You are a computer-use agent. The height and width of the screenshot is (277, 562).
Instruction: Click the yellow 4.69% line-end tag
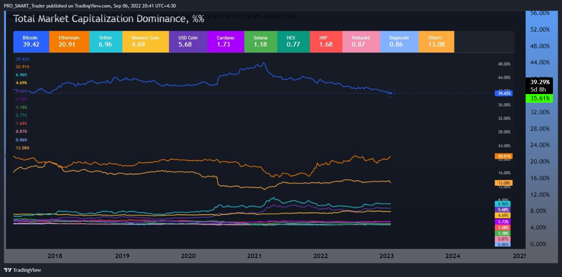tap(502, 215)
